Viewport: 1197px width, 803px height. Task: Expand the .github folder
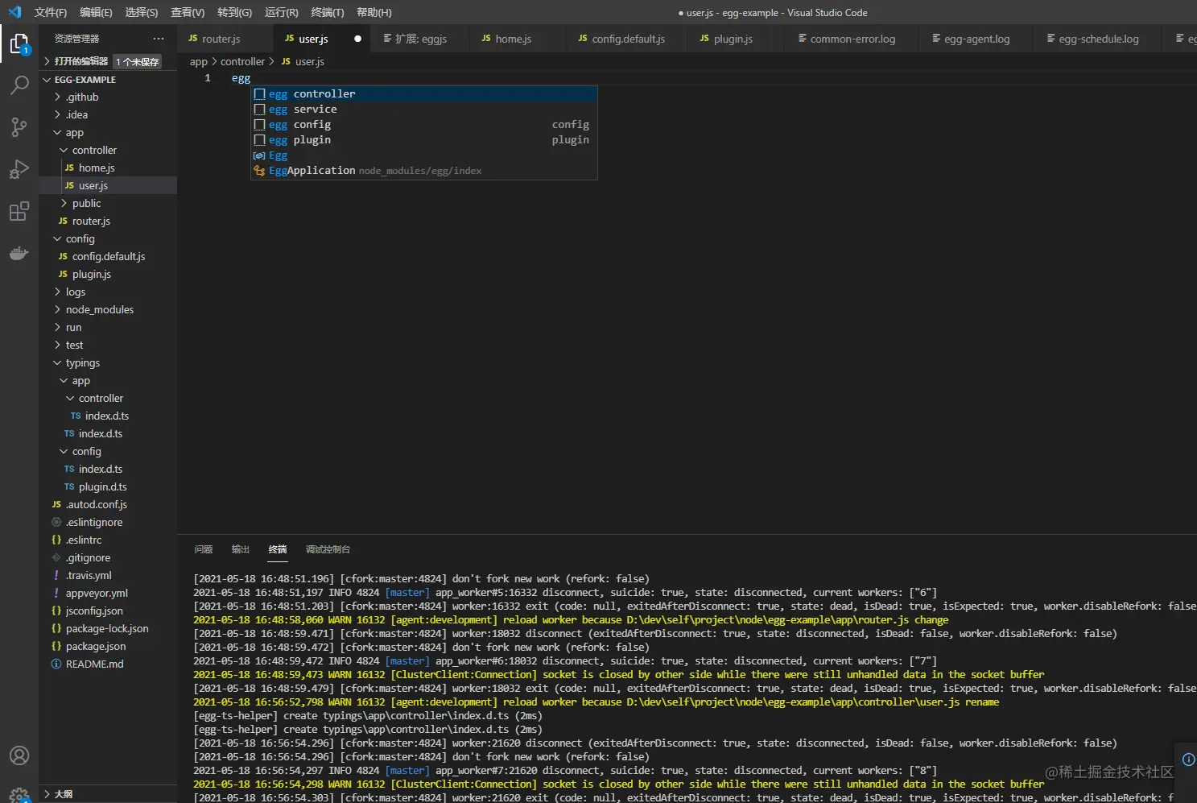click(x=109, y=97)
